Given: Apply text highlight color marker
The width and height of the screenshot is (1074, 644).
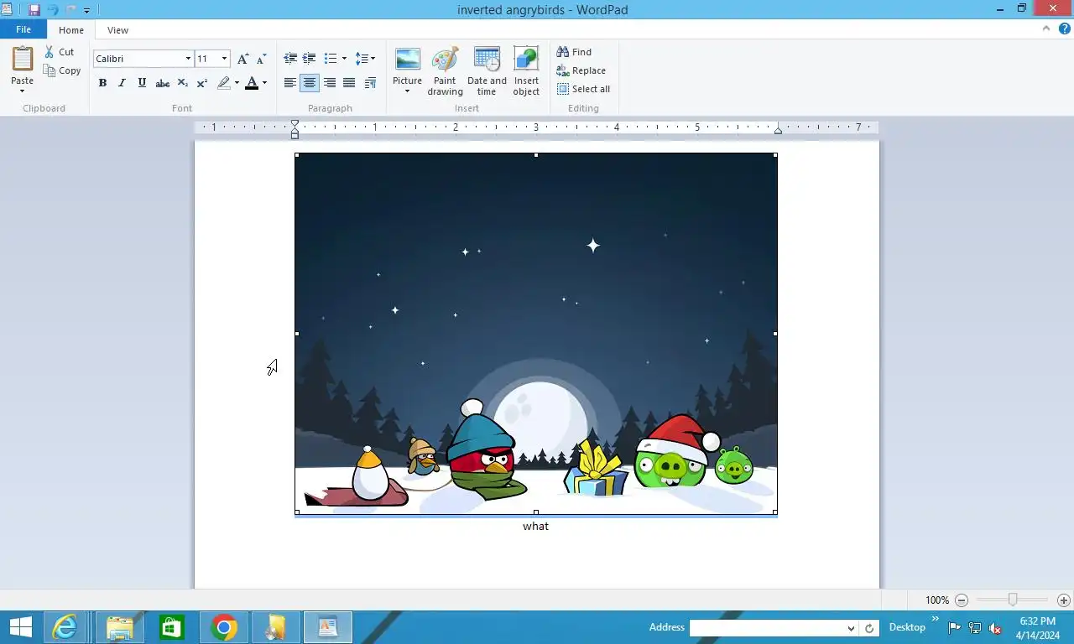Looking at the screenshot, I should 223,83.
